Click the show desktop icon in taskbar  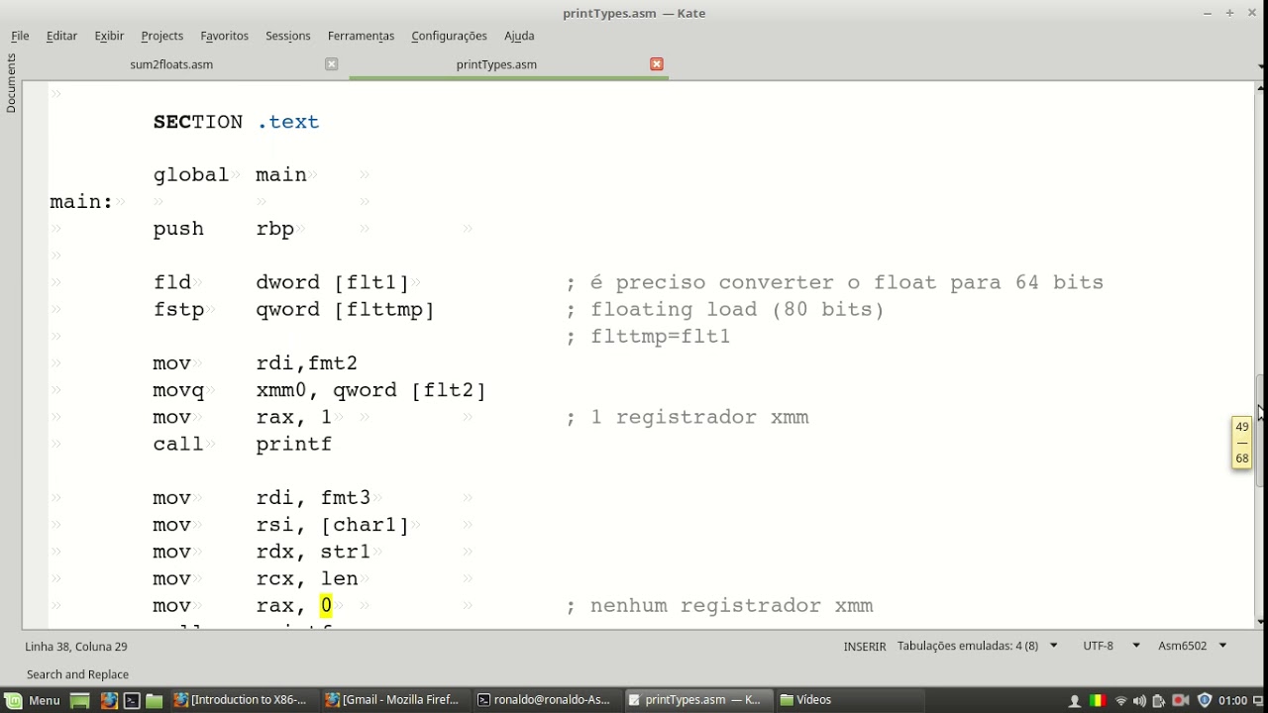tap(80, 700)
